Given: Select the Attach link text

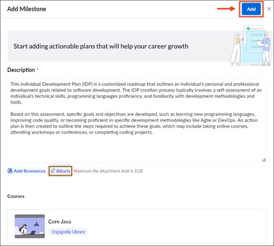Looking at the screenshot, I should pos(63,171).
